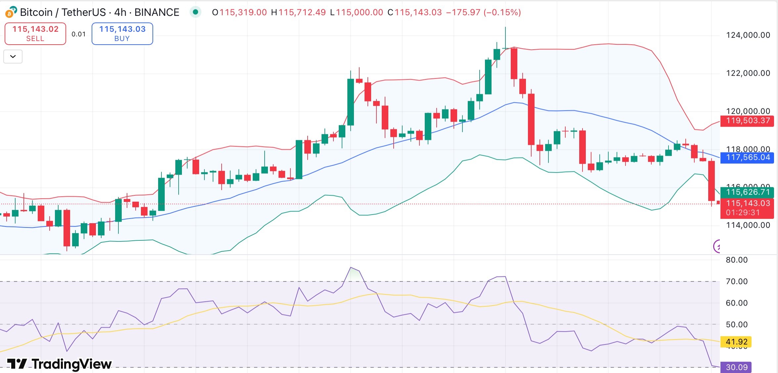Click the 70.00 RSI scale label
Screen dimensions: 778x373
pos(737,281)
